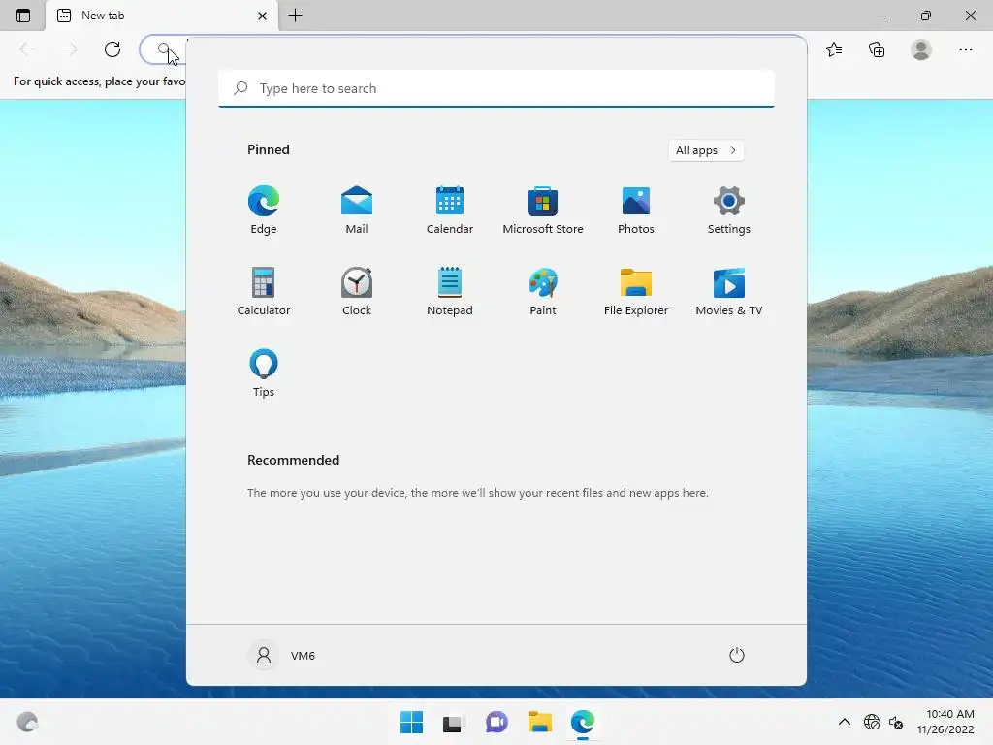Launch the Calculator app
The width and height of the screenshot is (993, 745).
coord(264,291)
